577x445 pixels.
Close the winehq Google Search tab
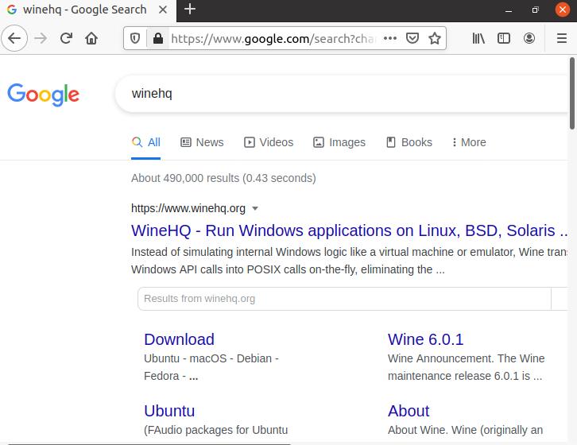click(x=163, y=10)
